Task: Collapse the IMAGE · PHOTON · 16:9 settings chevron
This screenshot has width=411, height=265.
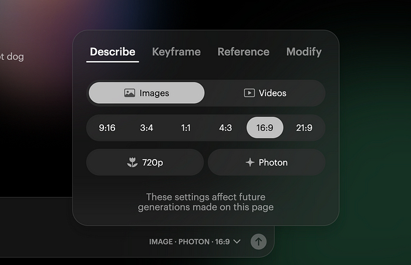Action: coord(237,242)
